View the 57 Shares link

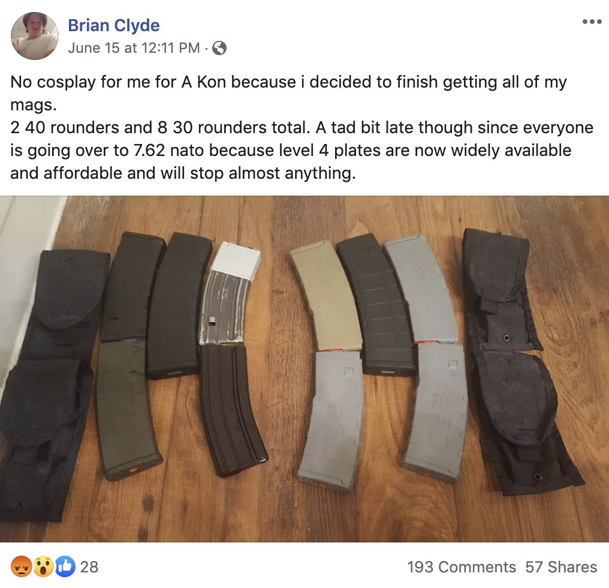coord(561,567)
